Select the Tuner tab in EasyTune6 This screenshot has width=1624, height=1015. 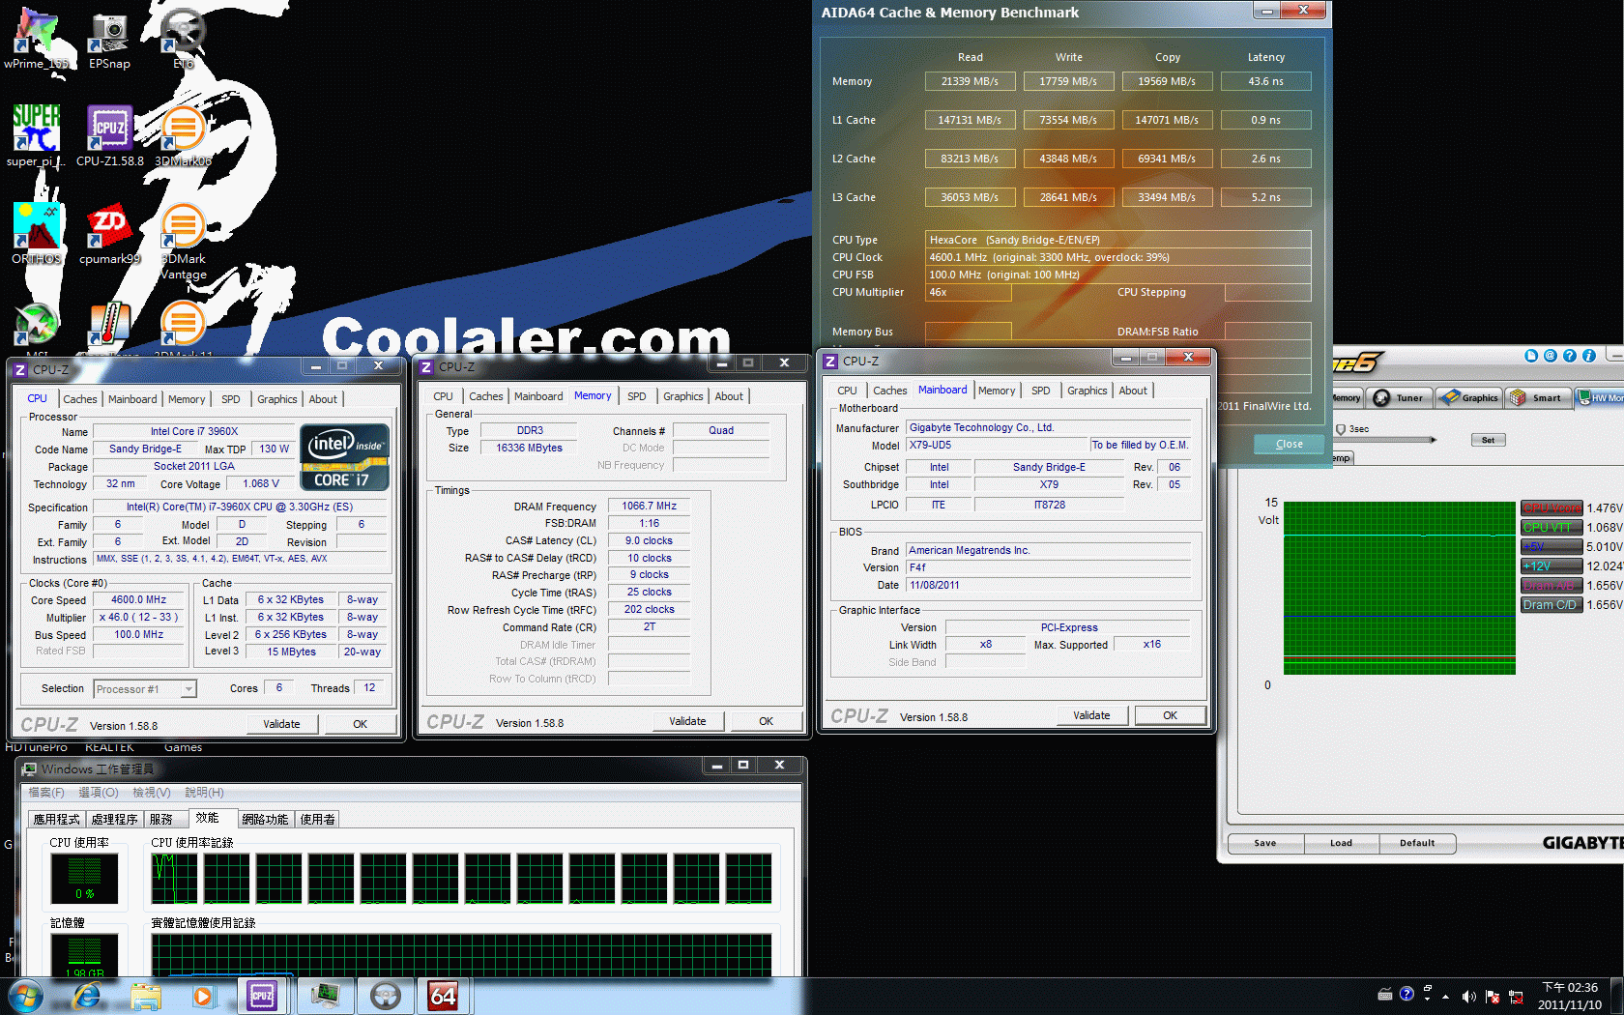[x=1399, y=397]
